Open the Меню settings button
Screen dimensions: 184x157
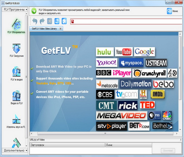(172, 11)
